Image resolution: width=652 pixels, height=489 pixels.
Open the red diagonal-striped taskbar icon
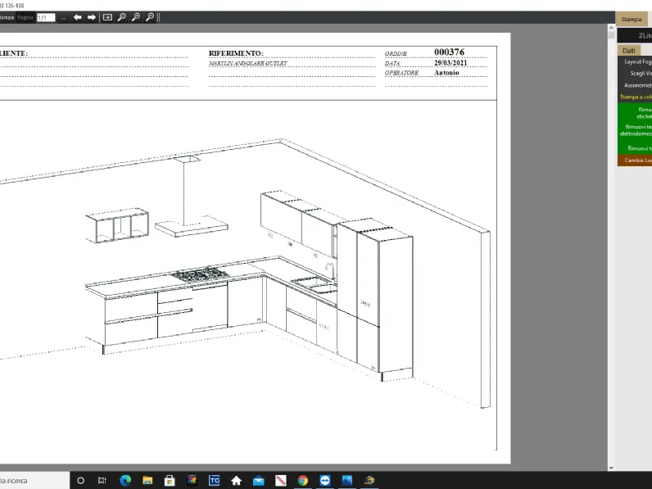point(281,481)
